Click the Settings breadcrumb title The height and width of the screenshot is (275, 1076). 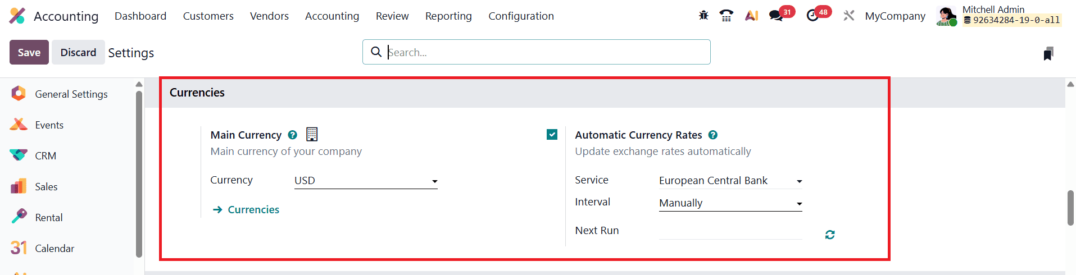(131, 53)
